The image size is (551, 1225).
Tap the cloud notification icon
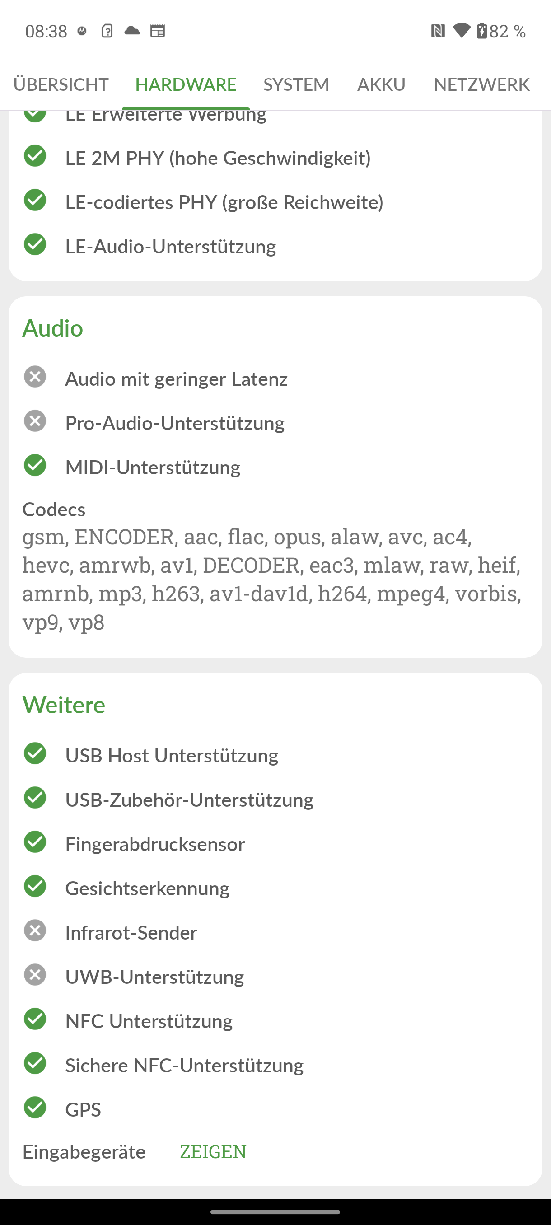click(132, 31)
